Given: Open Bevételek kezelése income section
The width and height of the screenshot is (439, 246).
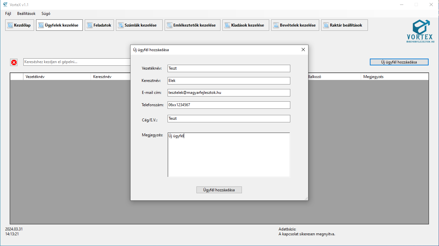Looking at the screenshot, I should (295, 25).
